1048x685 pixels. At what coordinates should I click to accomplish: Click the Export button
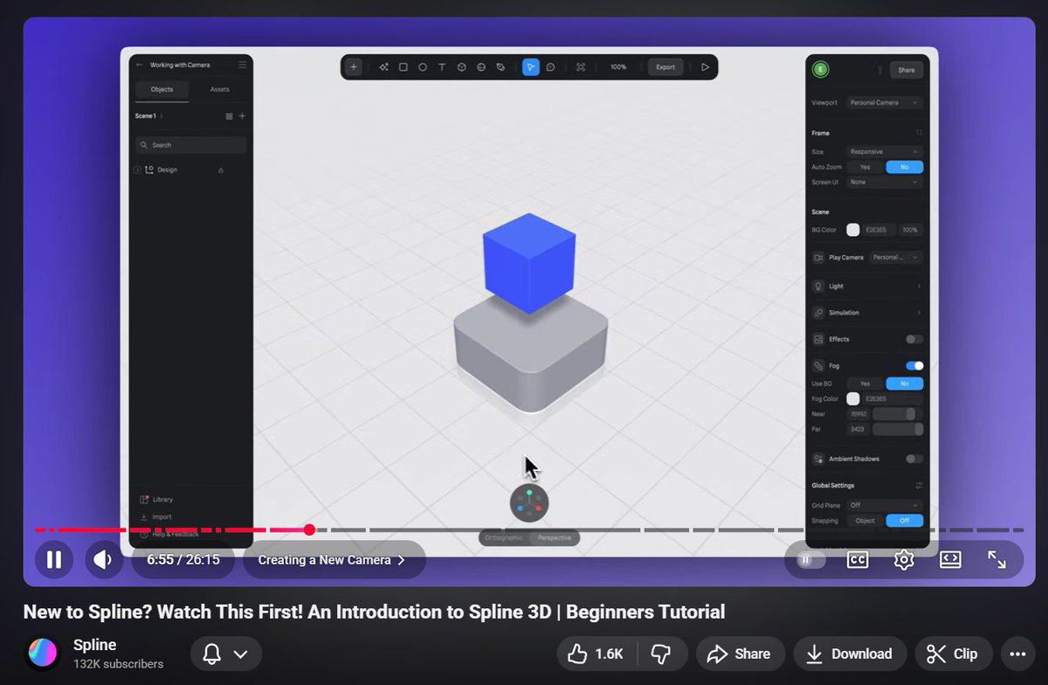click(665, 67)
